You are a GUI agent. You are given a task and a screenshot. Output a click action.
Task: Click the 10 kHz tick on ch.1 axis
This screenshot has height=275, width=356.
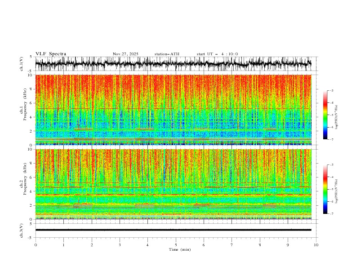click(x=30, y=75)
